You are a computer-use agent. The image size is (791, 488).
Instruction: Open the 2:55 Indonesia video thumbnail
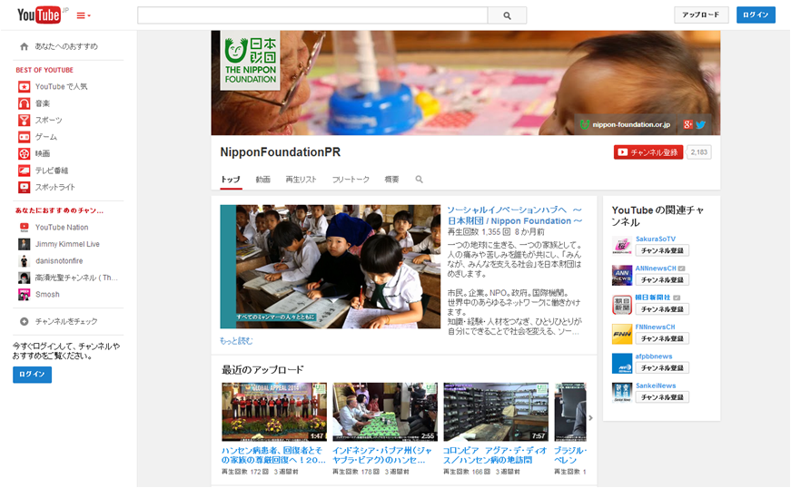385,412
